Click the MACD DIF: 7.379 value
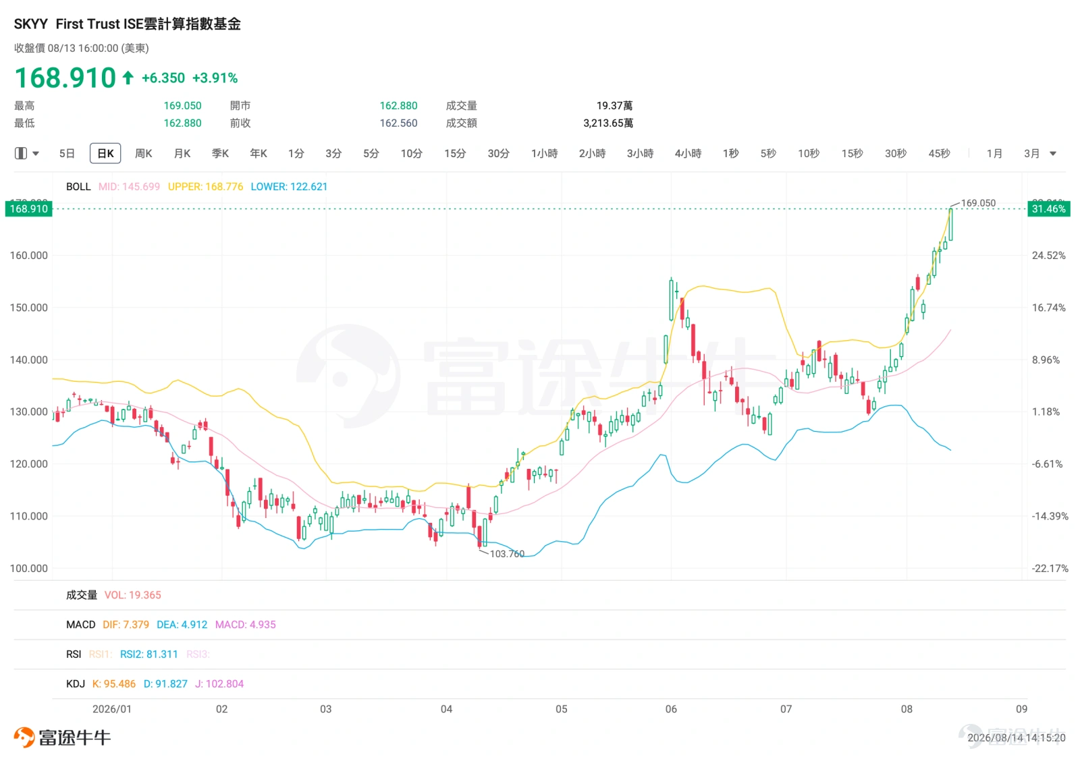This screenshot has height=761, width=1080. (126, 625)
